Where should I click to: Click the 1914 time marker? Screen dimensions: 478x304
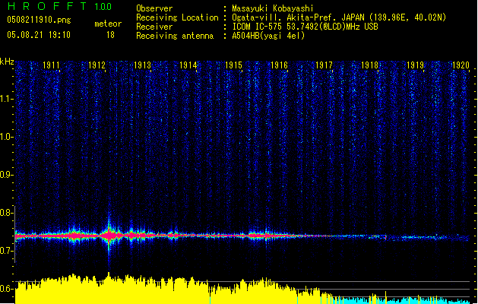188,65
